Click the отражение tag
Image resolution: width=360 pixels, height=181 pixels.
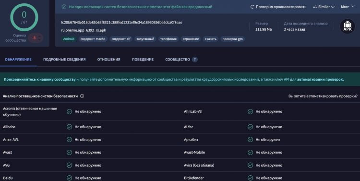tap(191, 39)
